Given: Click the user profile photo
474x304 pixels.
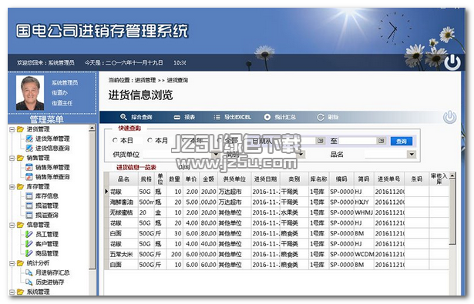Looking at the screenshot, I should tap(30, 92).
